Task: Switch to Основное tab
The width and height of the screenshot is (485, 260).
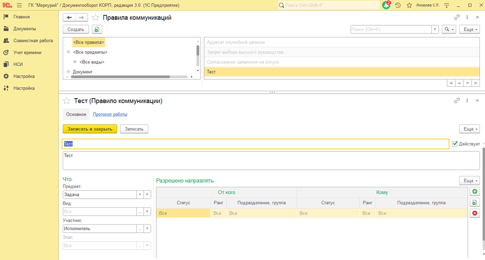Action: [x=76, y=114]
